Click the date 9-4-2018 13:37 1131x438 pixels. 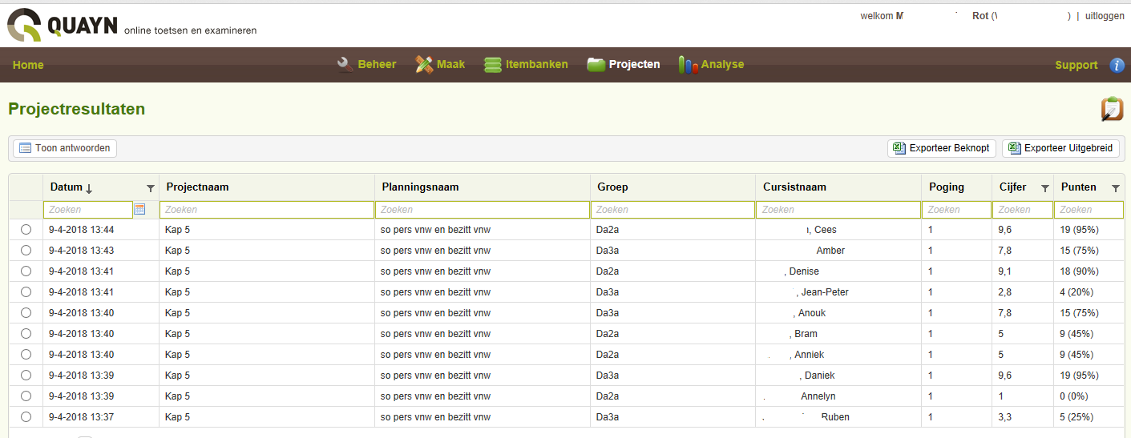point(81,417)
